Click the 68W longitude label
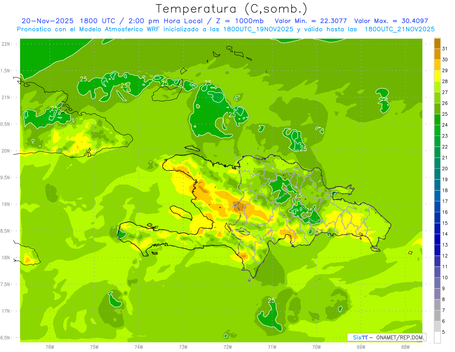 [405, 347]
